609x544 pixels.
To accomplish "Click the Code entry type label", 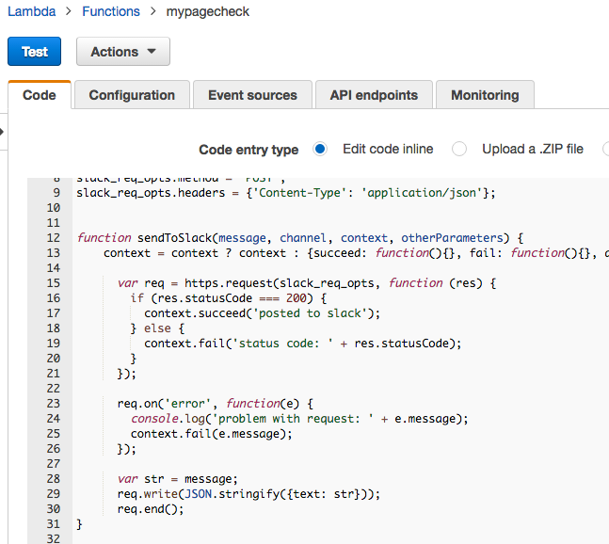I will [248, 150].
